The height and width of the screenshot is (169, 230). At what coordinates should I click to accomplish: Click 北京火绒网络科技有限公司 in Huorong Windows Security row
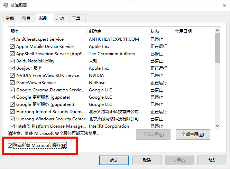click(x=114, y=119)
